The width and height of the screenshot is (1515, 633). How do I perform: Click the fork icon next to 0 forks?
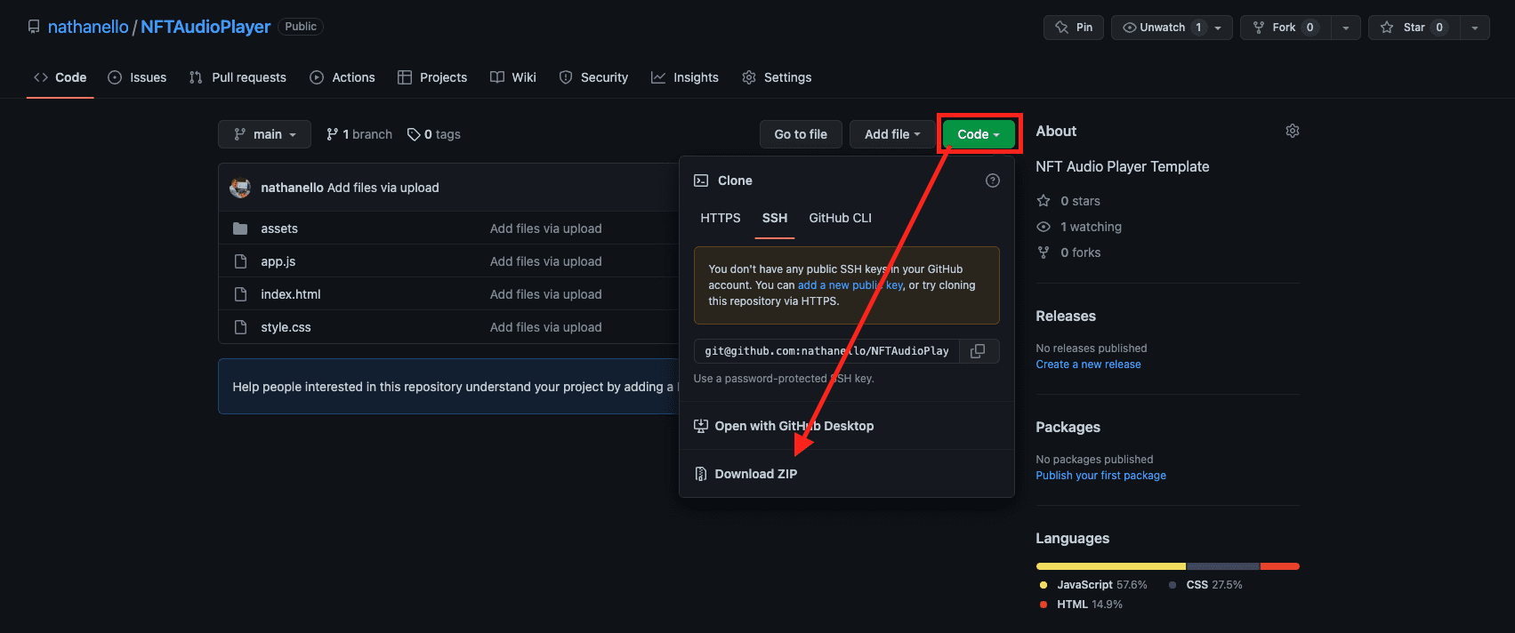tap(1044, 252)
